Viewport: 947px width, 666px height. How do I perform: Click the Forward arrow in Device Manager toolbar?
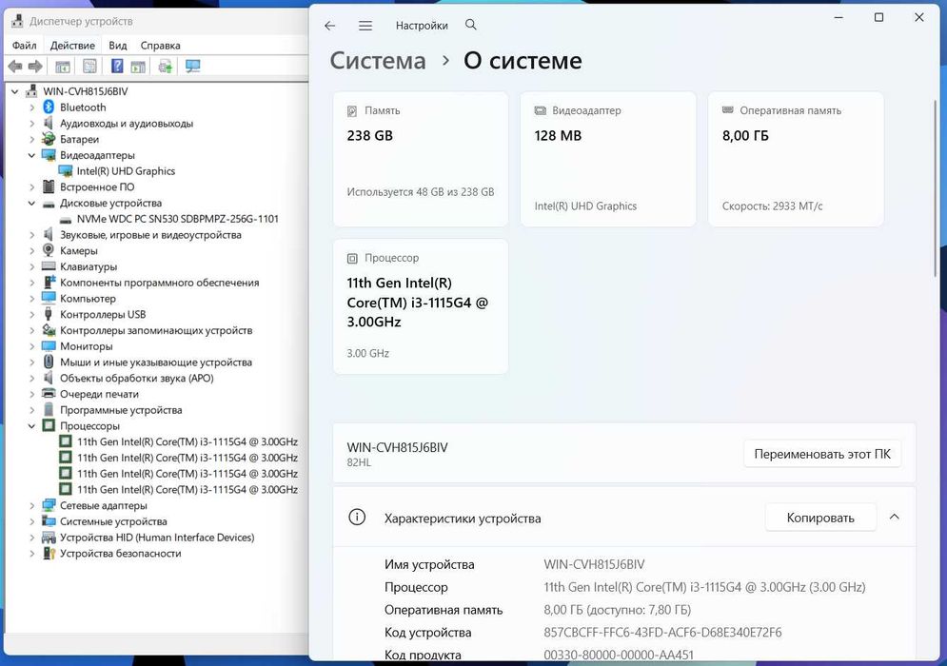point(35,67)
